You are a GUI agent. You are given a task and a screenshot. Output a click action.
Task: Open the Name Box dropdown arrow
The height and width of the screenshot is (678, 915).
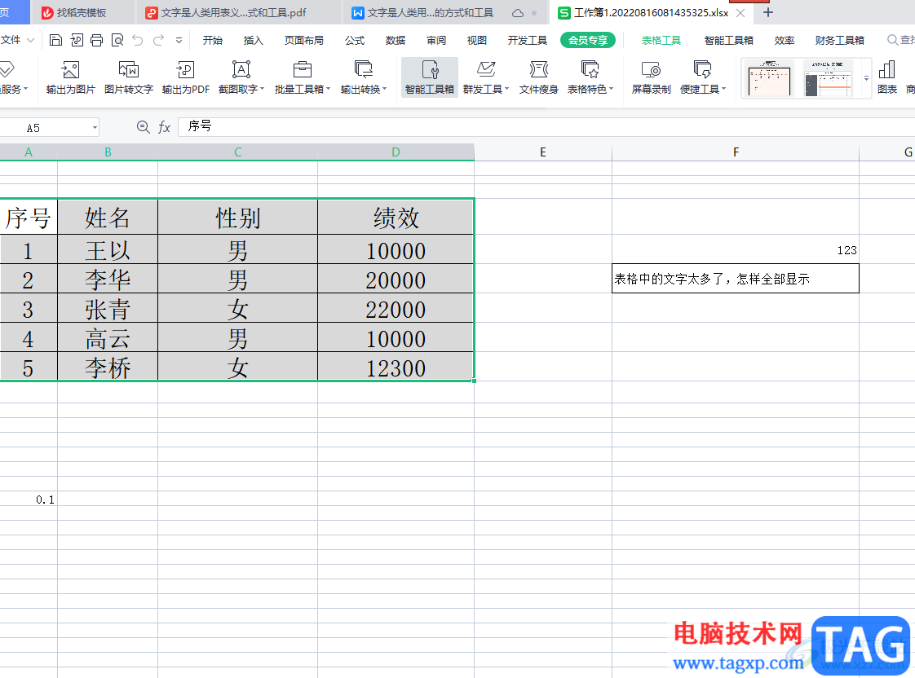click(x=95, y=128)
